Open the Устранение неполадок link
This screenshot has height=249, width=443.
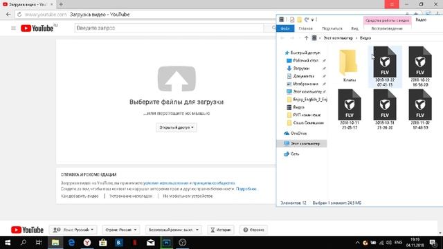(131, 196)
